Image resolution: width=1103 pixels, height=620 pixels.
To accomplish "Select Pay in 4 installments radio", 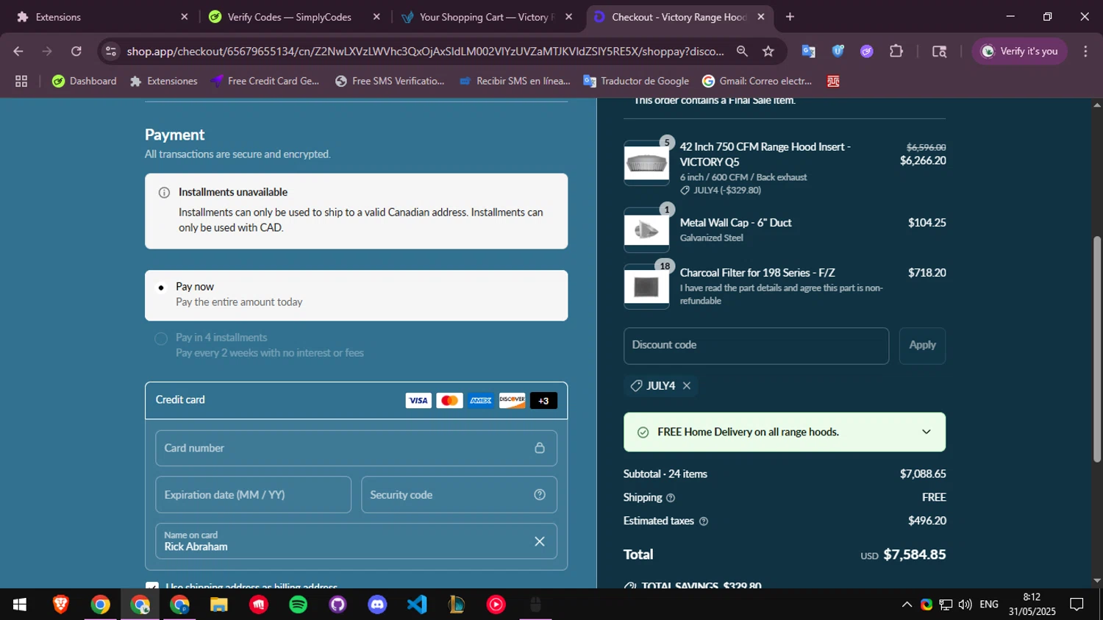I will [161, 339].
